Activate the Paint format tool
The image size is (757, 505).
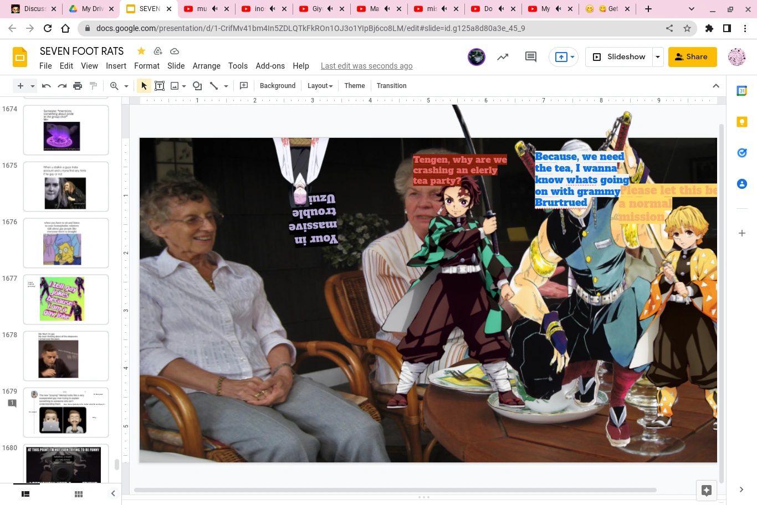pos(93,86)
